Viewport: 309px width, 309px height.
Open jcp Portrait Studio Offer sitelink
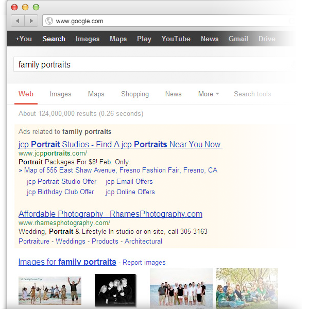tap(62, 182)
